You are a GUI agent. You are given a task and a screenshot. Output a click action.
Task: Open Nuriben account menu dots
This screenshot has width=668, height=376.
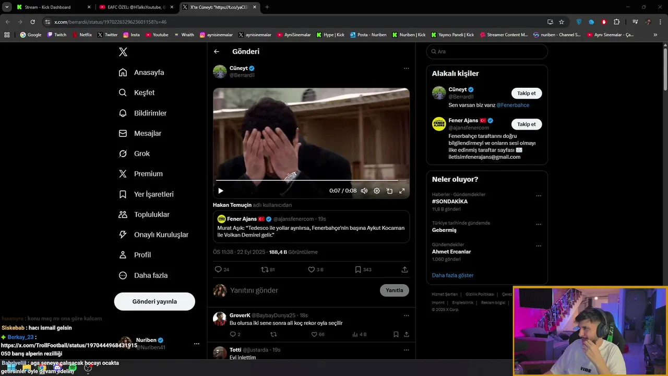[x=196, y=344]
